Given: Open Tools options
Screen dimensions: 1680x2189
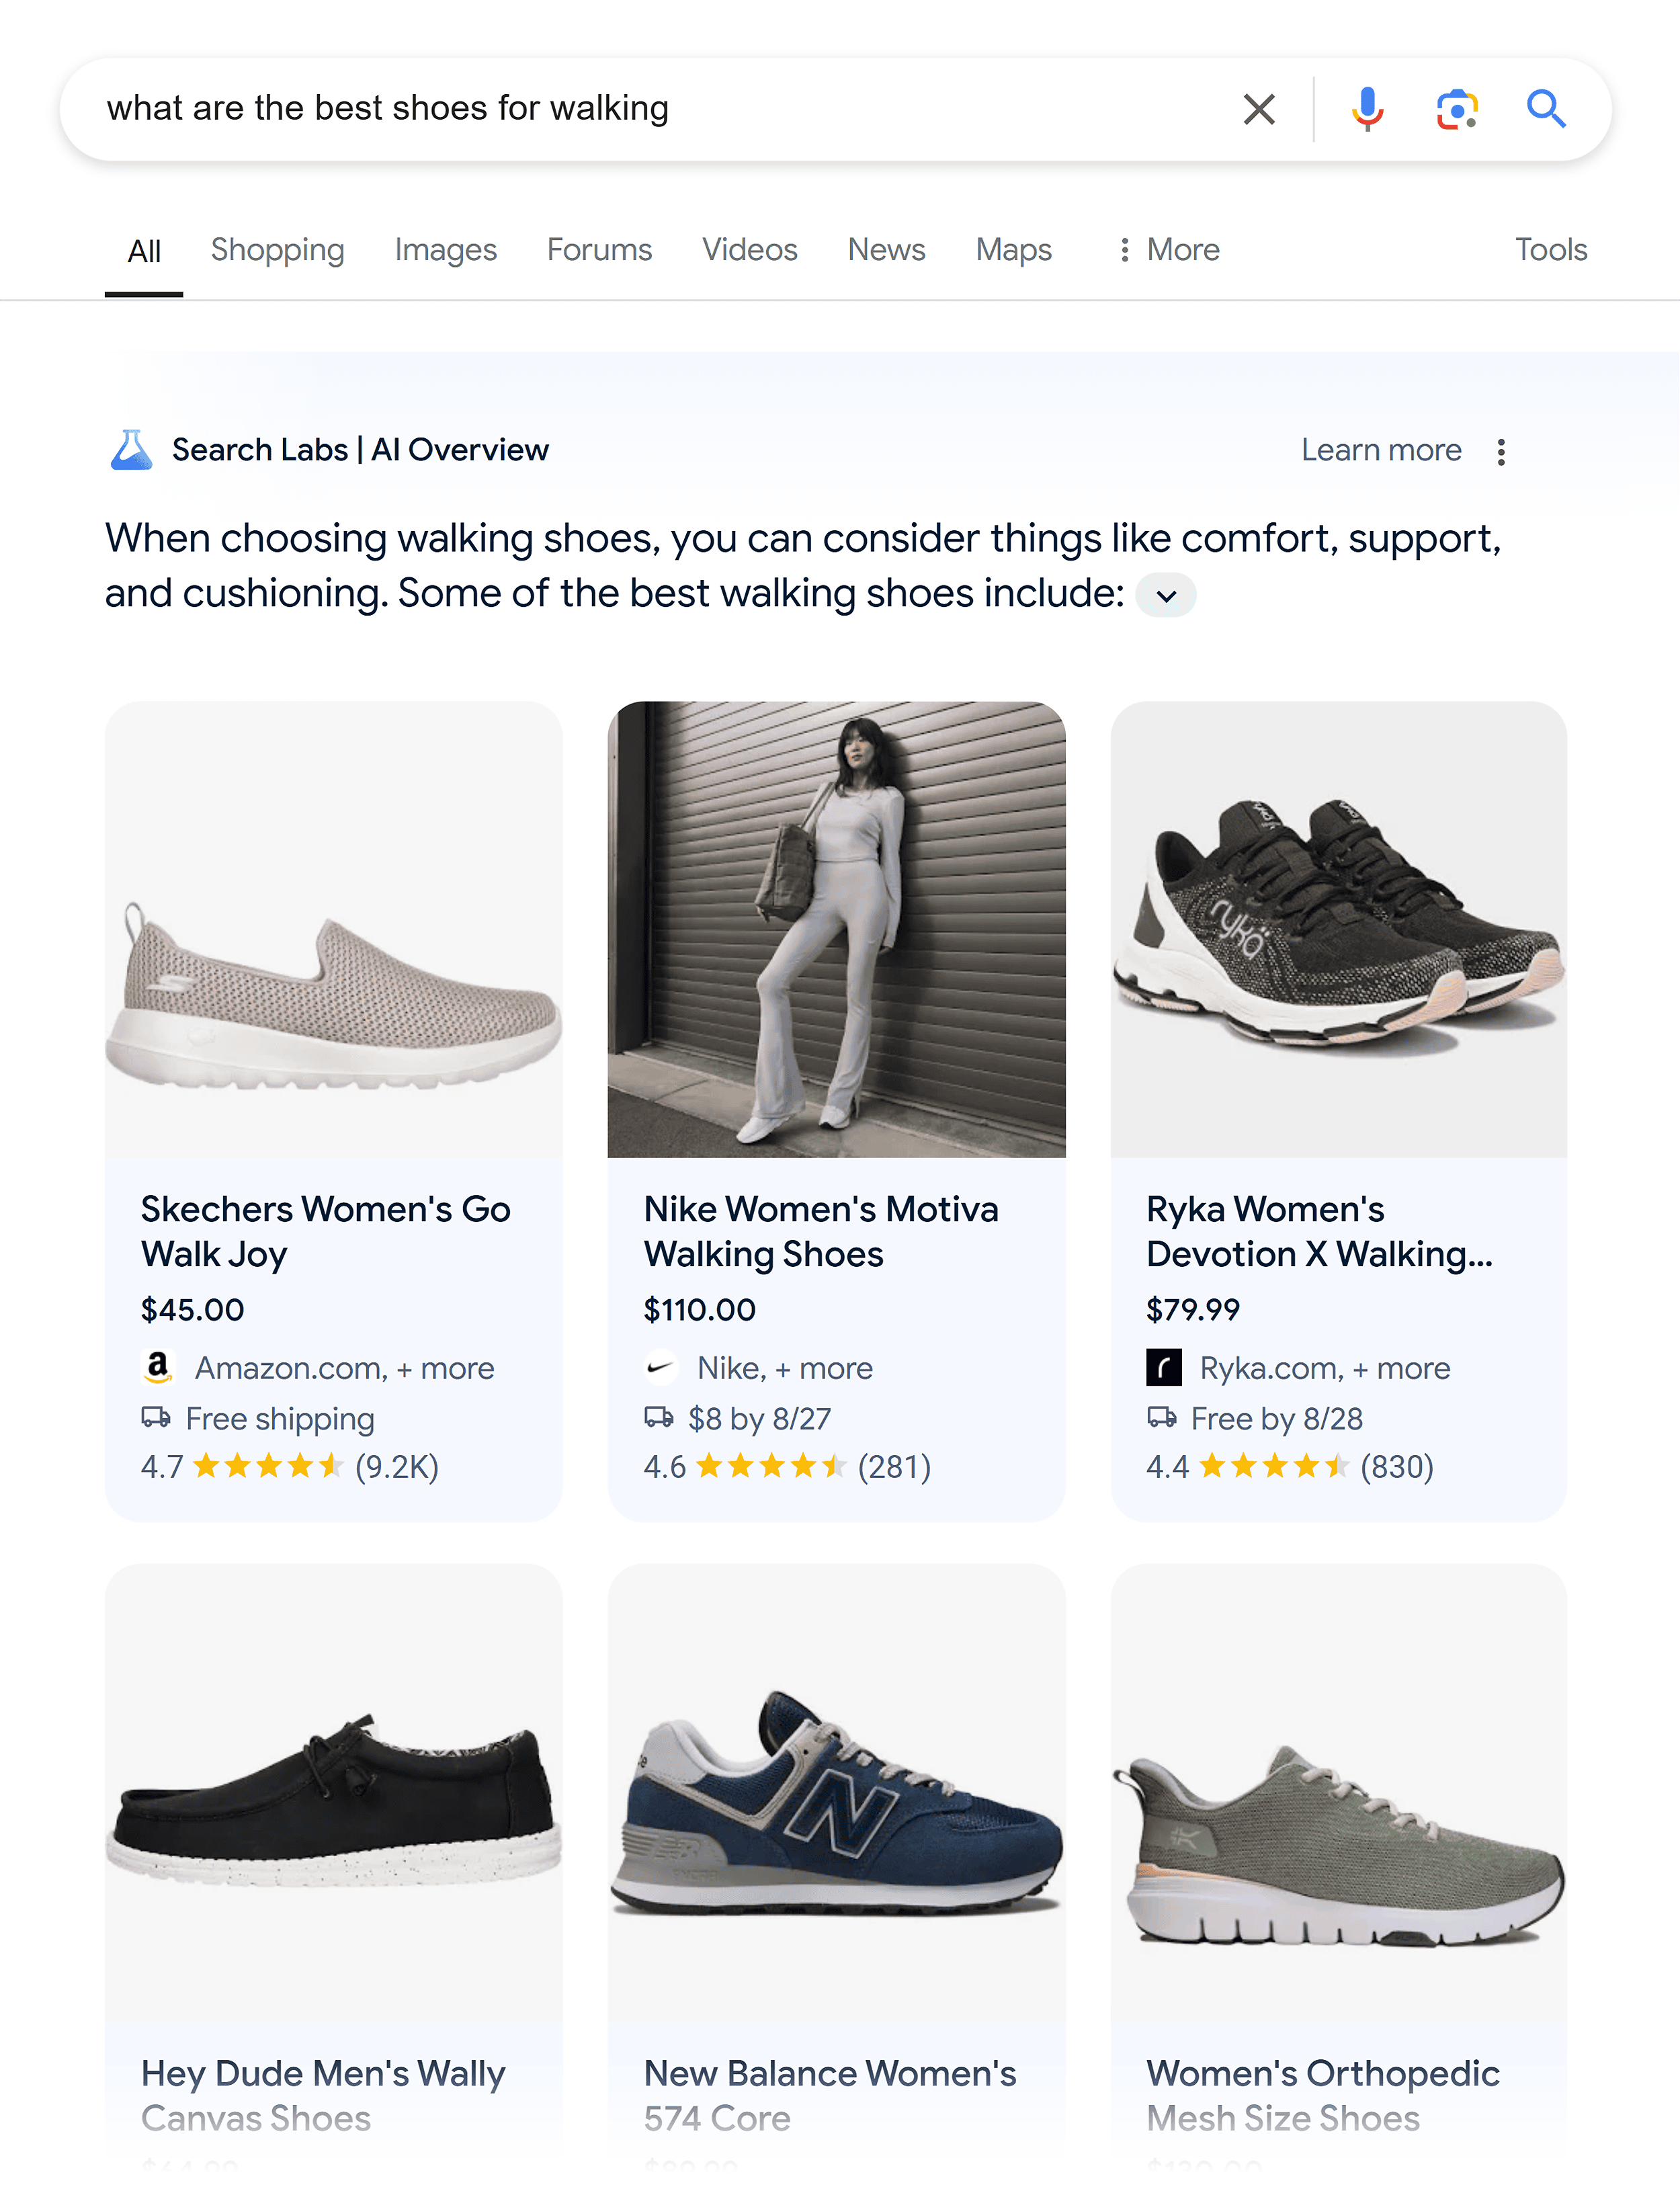Looking at the screenshot, I should coord(1551,249).
